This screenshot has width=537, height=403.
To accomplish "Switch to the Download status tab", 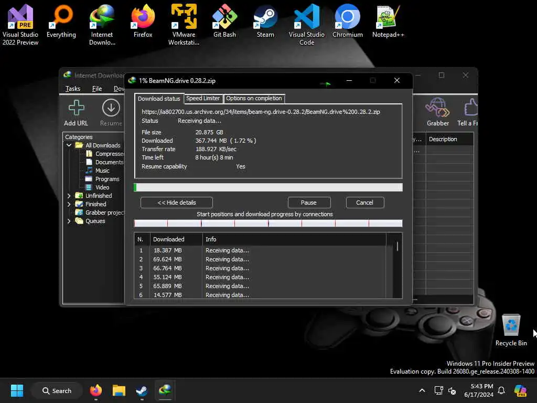I will 159,99.
